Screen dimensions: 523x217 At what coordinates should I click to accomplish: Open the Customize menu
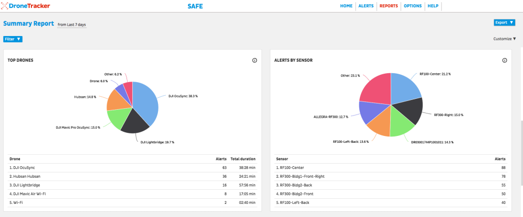click(504, 39)
